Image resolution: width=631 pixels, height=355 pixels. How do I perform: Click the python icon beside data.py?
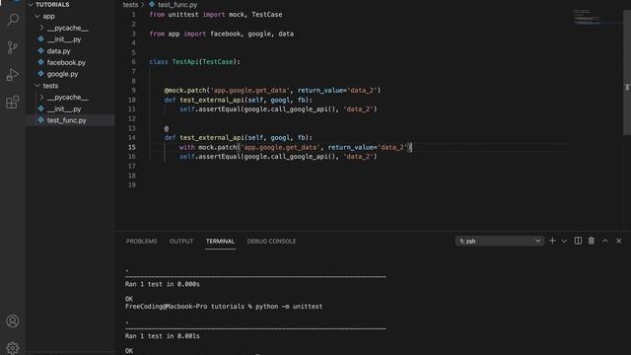click(40, 51)
